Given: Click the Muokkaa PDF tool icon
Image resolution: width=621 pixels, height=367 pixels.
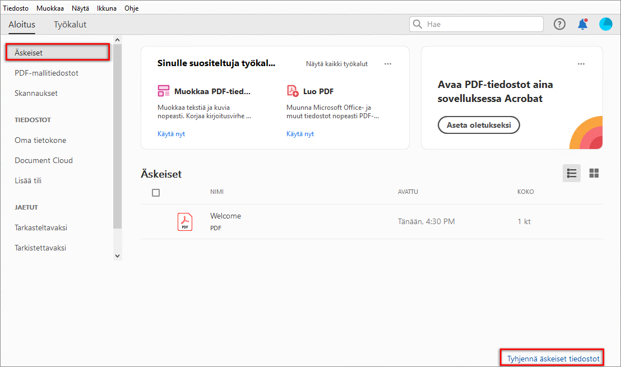Looking at the screenshot, I should [164, 91].
